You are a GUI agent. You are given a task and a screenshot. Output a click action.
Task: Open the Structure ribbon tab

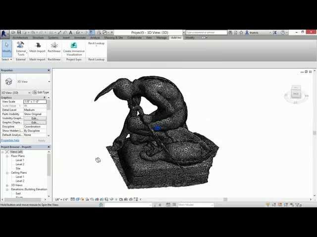[38, 38]
